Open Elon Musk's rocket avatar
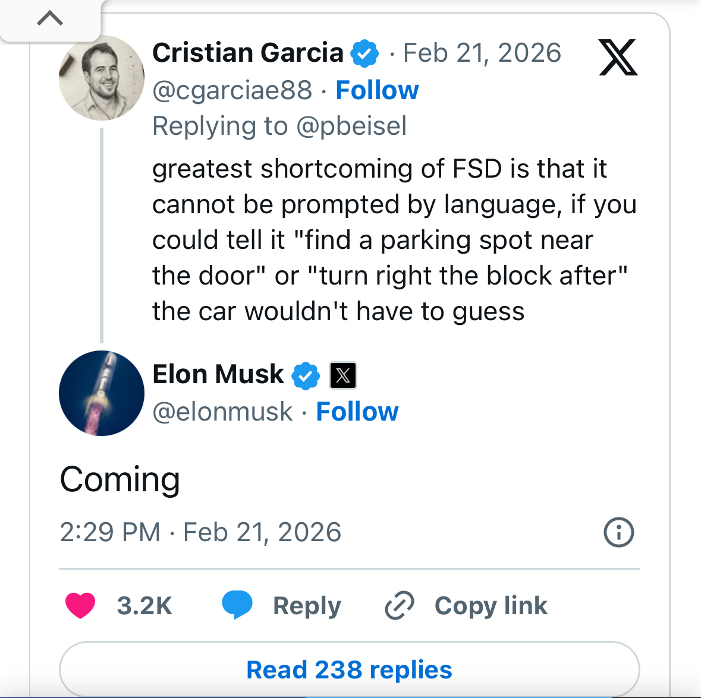This screenshot has width=701, height=698. click(102, 393)
